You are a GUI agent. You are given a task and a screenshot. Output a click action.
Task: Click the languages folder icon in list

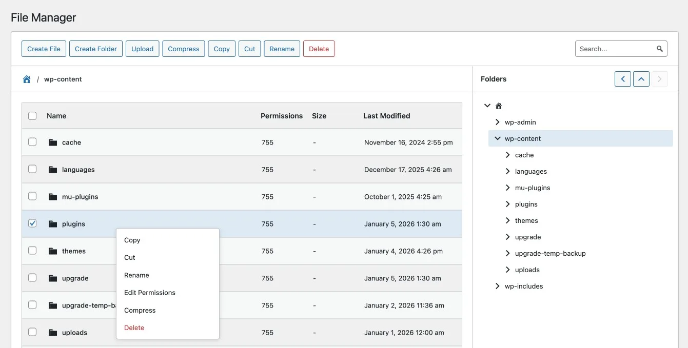(53, 170)
